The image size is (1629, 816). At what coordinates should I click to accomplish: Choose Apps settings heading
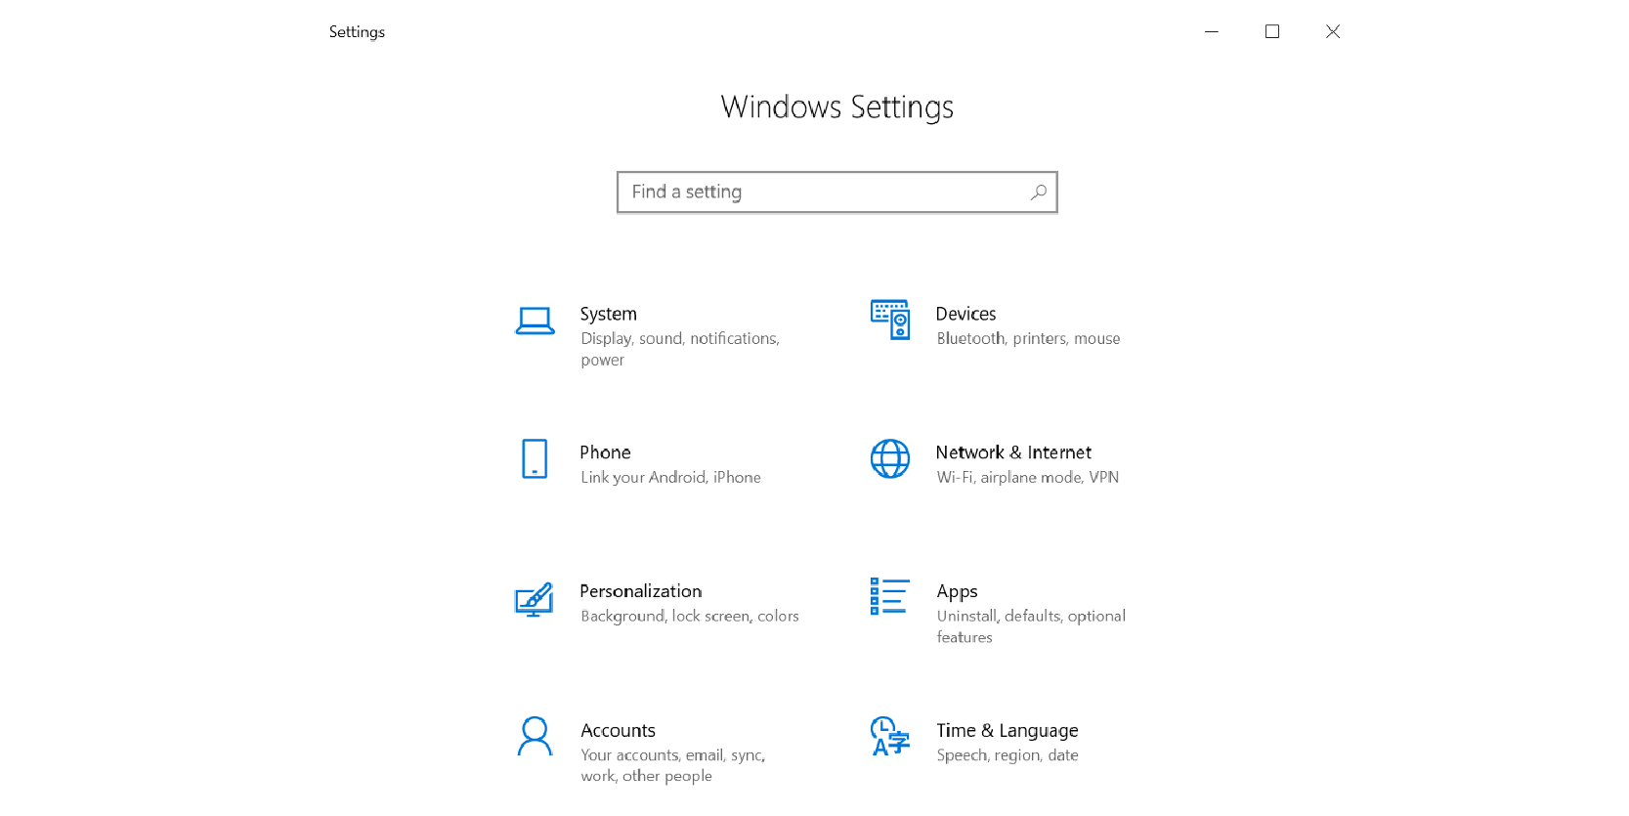957,592
